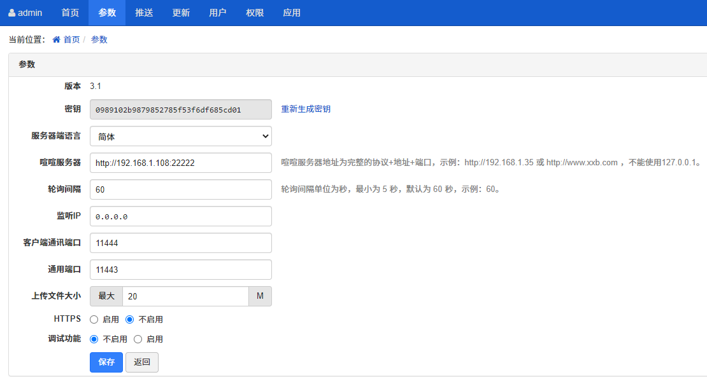The height and width of the screenshot is (377, 707).
Task: Open the 更新 menu item
Action: [x=181, y=13]
